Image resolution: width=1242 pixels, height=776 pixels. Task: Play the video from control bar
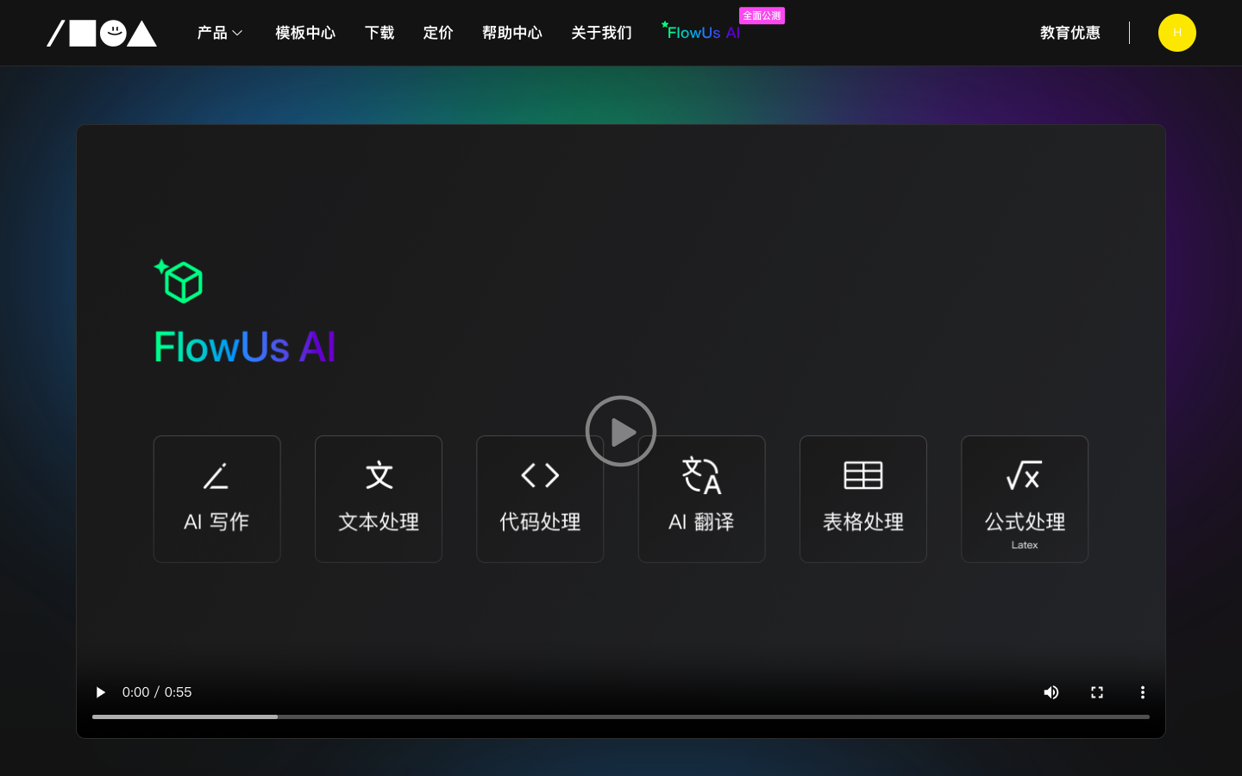point(101,692)
